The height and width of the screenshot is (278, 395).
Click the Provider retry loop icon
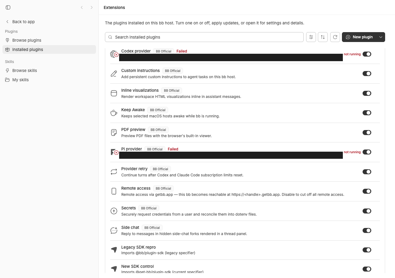point(114,172)
